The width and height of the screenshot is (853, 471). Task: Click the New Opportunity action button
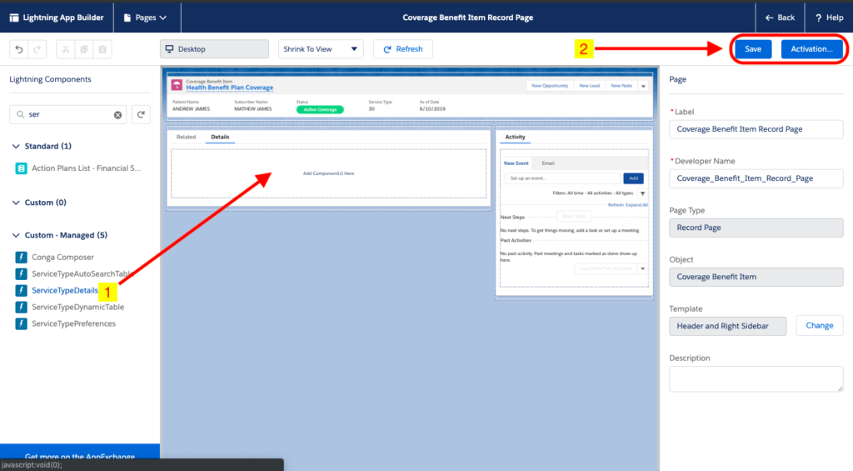(550, 86)
